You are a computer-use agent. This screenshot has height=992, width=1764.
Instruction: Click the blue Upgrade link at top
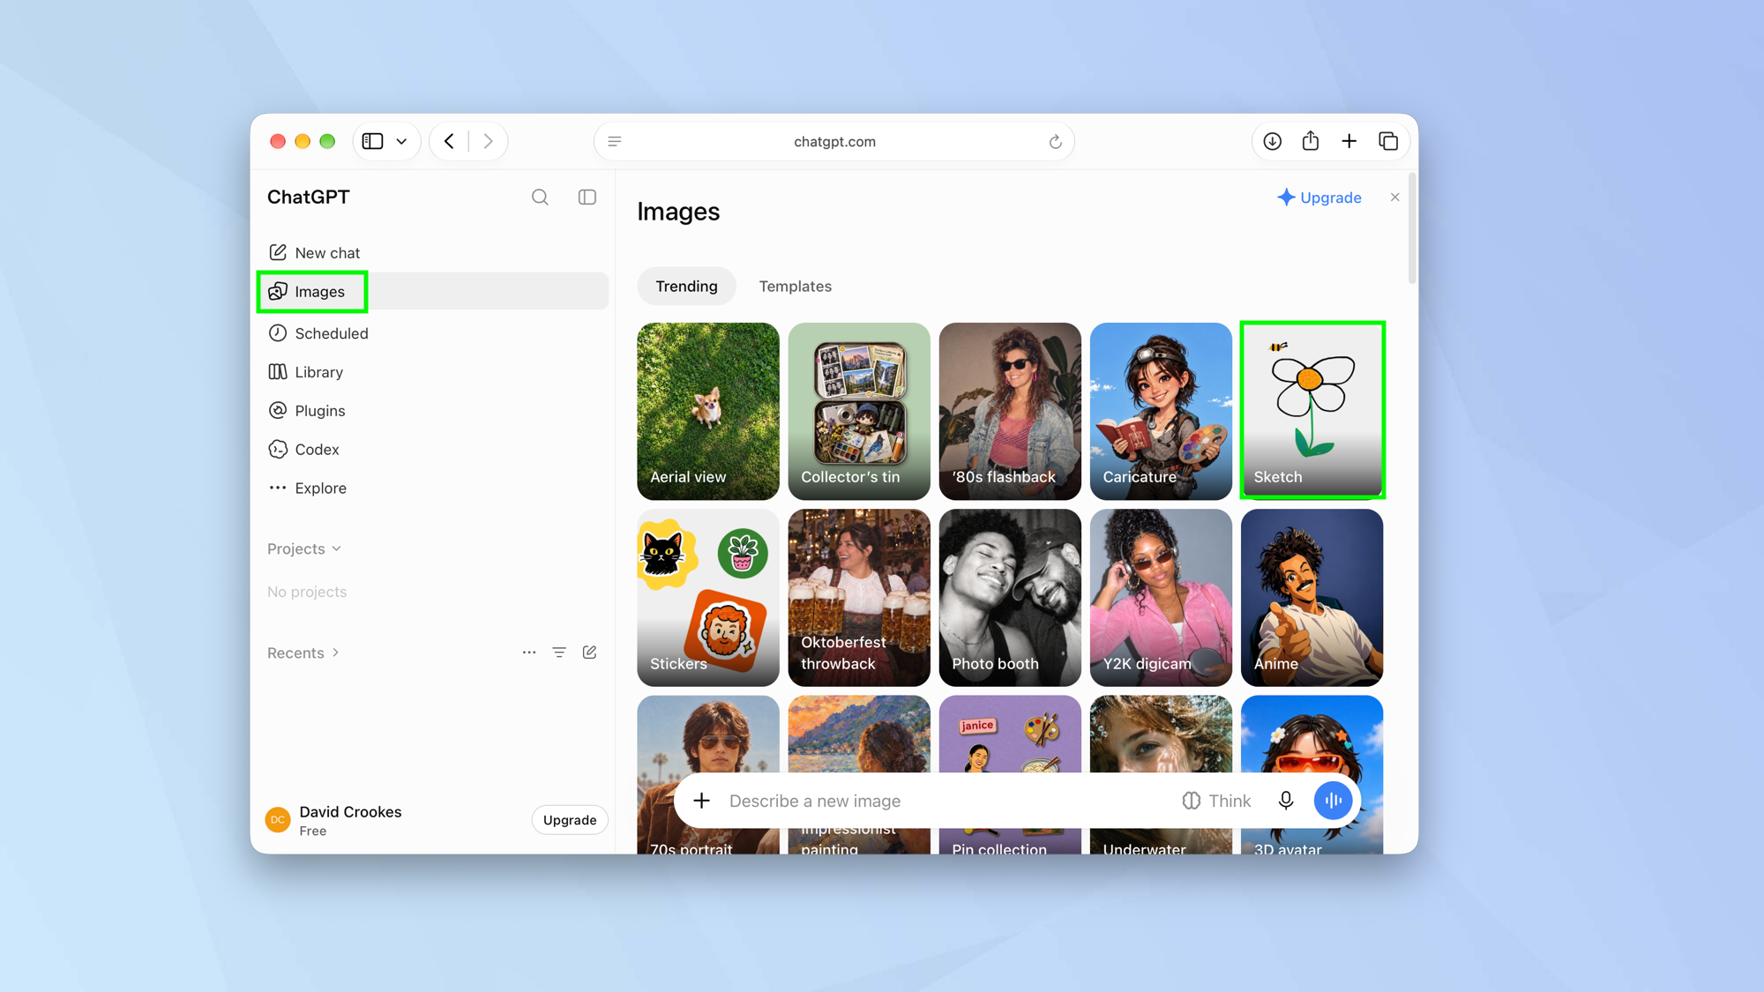1319,198
